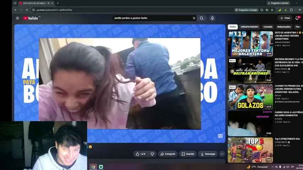Screen dimensions: 303x170
Task: Show hidden tray icons chevron
Action: (x=272, y=167)
